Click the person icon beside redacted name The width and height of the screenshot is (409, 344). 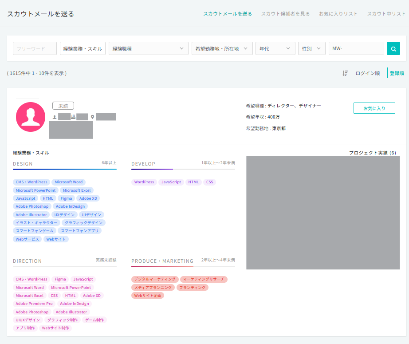[55, 117]
